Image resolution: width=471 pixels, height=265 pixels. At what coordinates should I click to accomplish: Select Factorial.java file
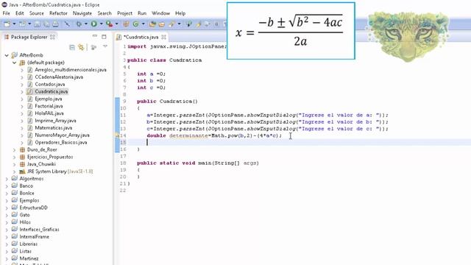pyautogui.click(x=49, y=106)
